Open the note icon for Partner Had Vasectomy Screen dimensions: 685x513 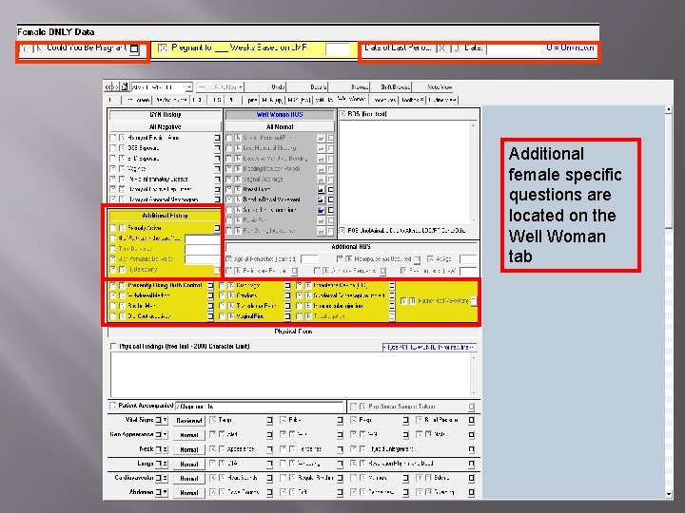click(474, 301)
